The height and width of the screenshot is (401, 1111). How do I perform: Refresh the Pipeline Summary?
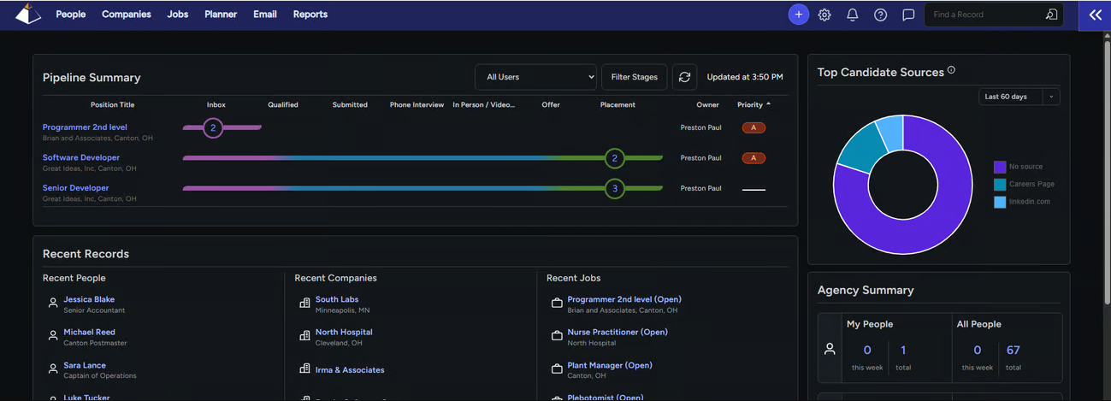tap(684, 77)
